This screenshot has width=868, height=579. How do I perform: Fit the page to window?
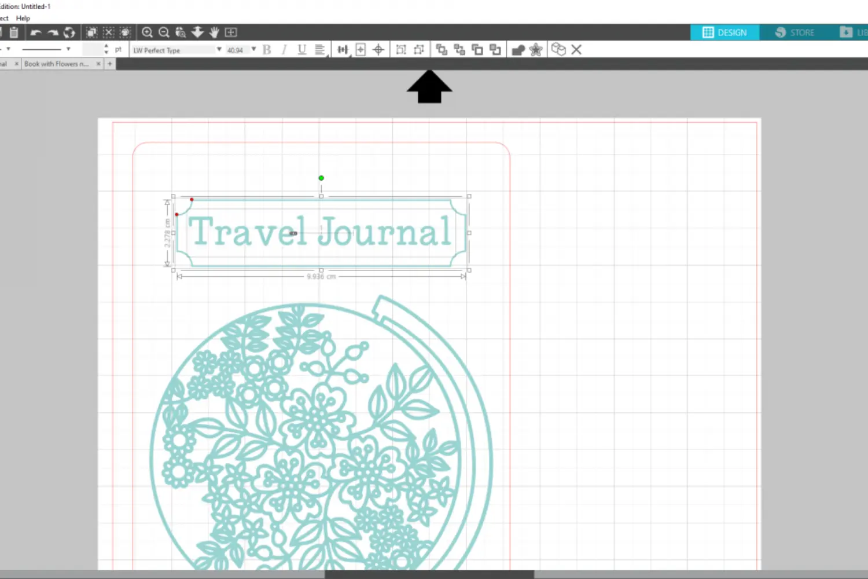(231, 32)
